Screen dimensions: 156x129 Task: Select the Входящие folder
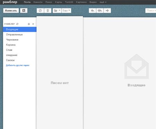click(20, 29)
